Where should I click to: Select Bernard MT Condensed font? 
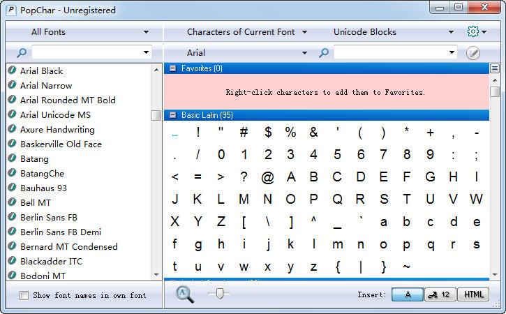69,246
